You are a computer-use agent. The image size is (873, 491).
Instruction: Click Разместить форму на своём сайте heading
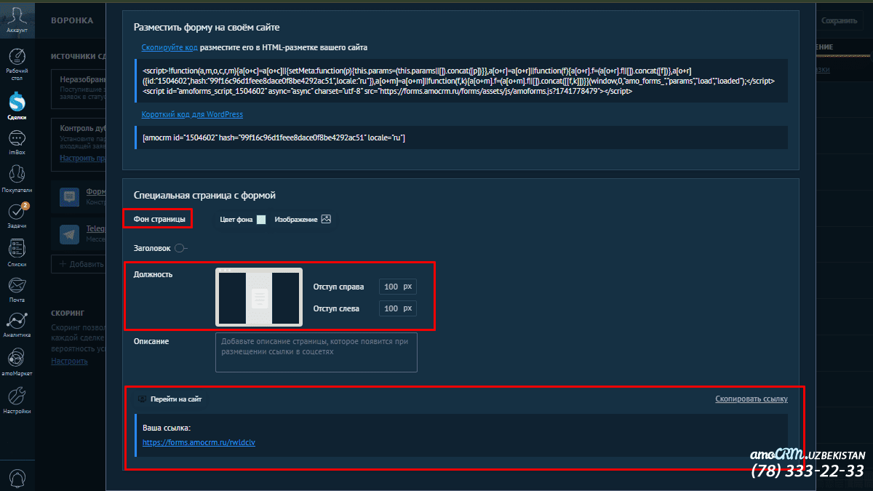[207, 27]
